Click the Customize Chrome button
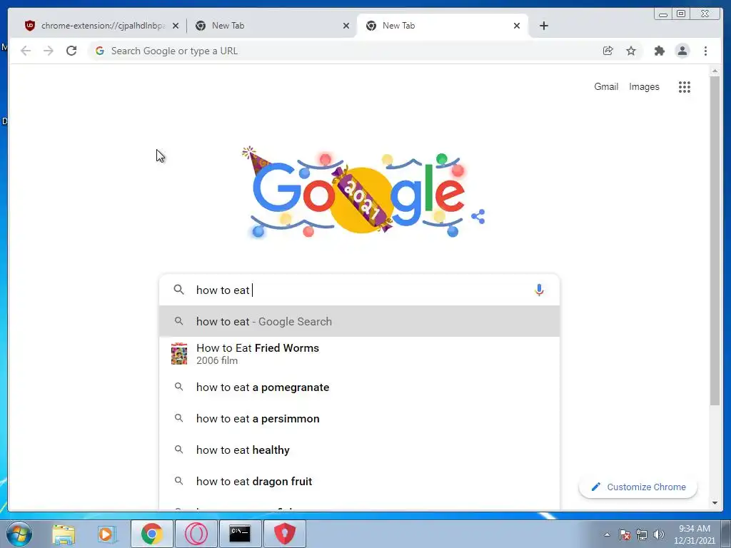Viewport: 731px width, 548px height. click(637, 487)
